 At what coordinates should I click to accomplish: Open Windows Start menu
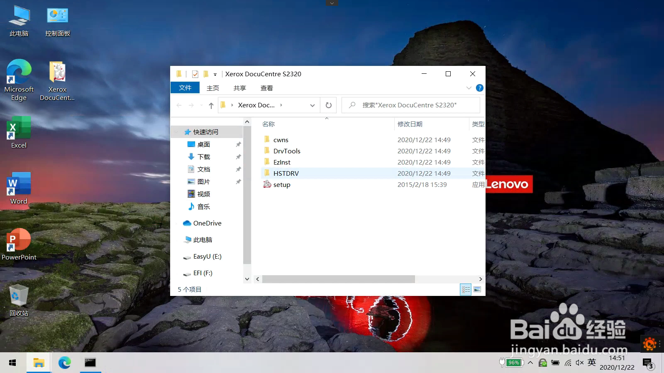12,363
